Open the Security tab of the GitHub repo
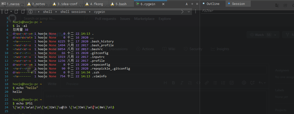The image size is (294, 114). tap(193, 49)
